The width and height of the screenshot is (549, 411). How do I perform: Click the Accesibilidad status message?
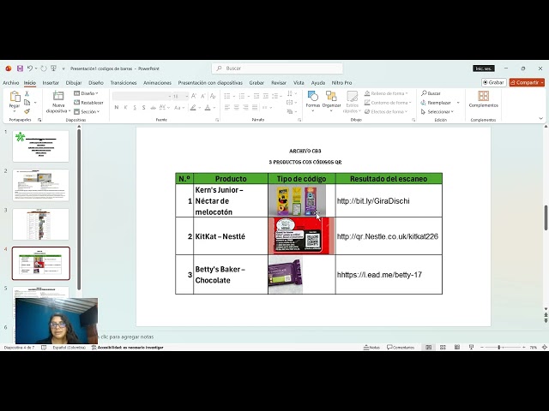pos(127,348)
